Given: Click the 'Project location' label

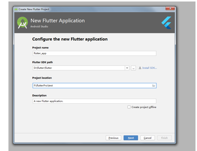Looking at the screenshot, I should pos(42,78).
